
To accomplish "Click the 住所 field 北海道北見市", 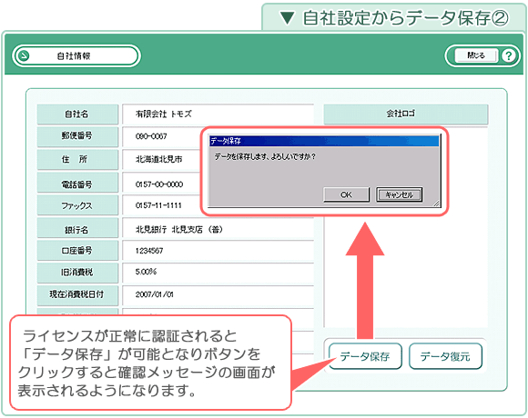I will (162, 159).
